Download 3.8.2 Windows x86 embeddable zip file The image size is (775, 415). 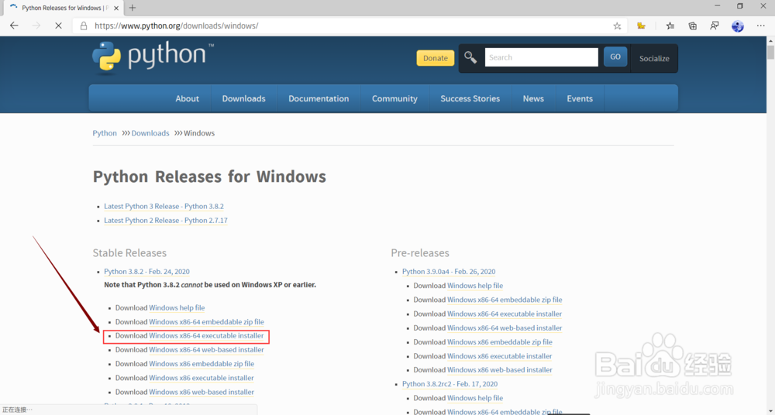[x=201, y=364]
